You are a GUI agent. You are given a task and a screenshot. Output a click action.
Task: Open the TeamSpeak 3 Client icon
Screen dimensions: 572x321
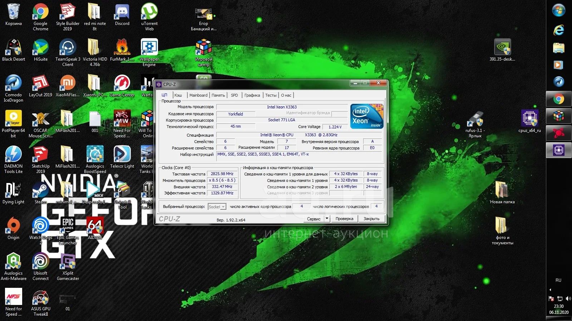tap(68, 48)
